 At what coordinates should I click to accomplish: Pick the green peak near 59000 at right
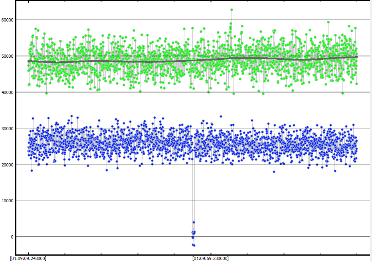pos(328,22)
